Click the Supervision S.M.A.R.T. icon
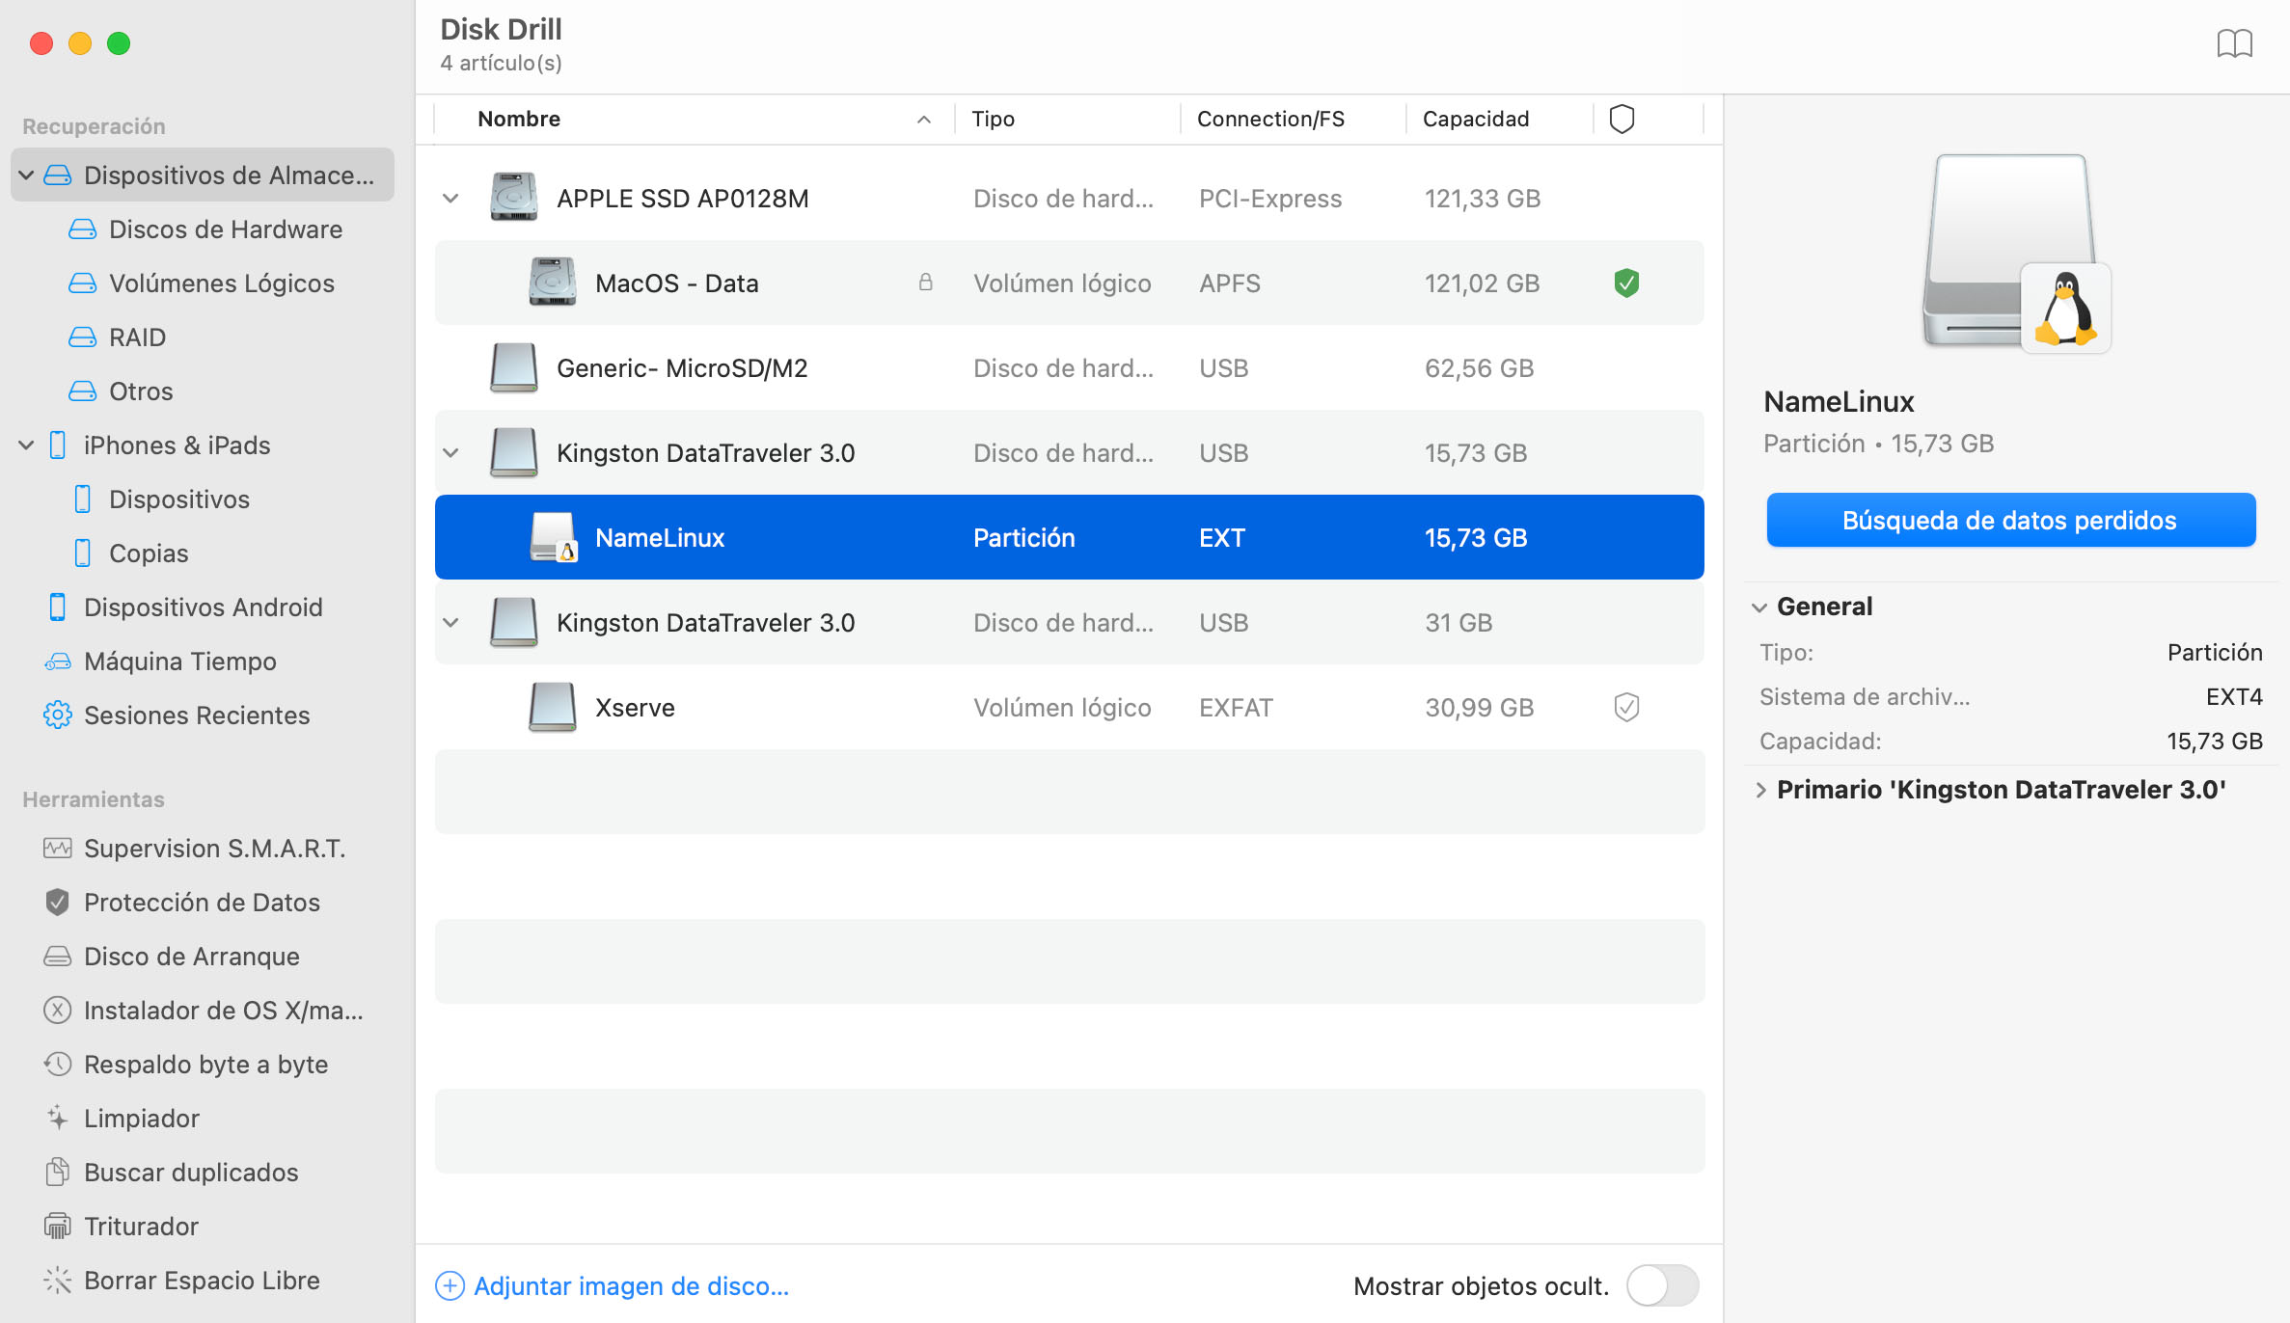This screenshot has width=2290, height=1323. coord(57,849)
